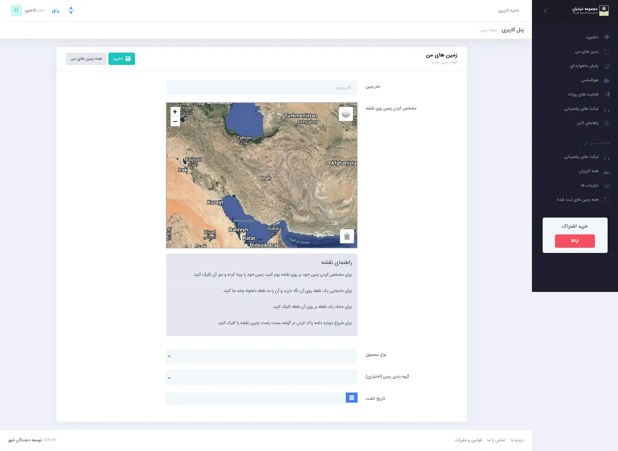Open the calendar date picker icon
This screenshot has width=618, height=451.
click(351, 398)
